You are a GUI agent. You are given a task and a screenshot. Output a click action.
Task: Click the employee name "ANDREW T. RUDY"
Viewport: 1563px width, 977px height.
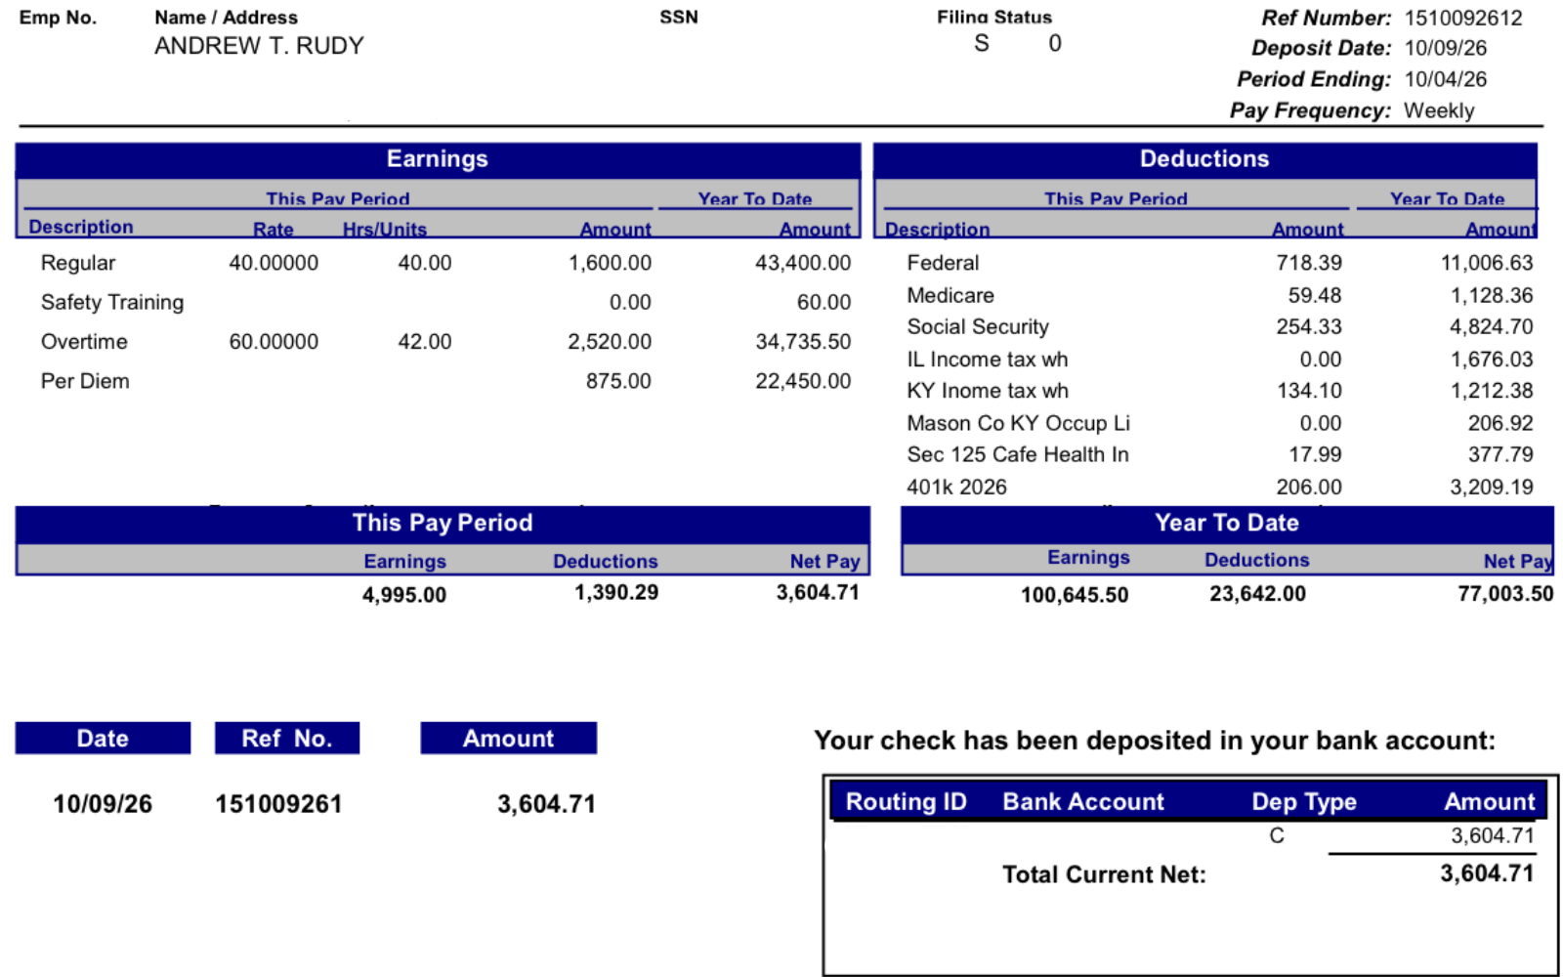(259, 46)
